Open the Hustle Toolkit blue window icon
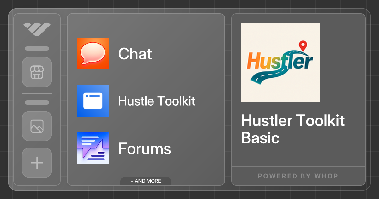The height and width of the screenshot is (199, 379). pos(93,101)
